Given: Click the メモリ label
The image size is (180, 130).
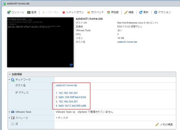Looking at the screenshot, I should pos(79,38).
